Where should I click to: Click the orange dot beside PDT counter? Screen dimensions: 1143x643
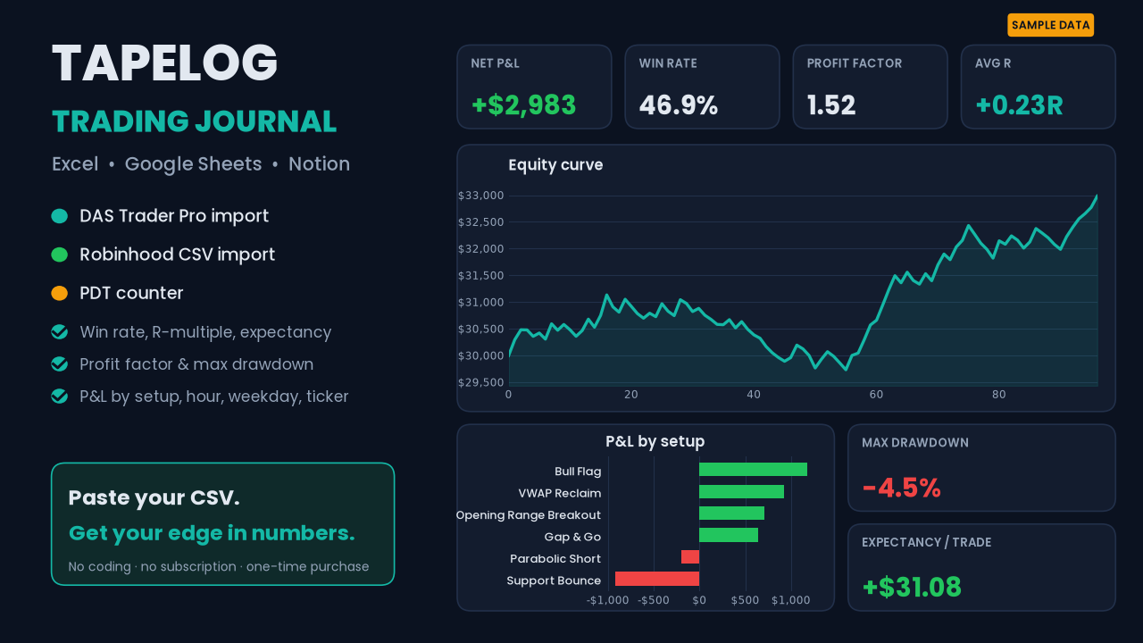point(60,293)
